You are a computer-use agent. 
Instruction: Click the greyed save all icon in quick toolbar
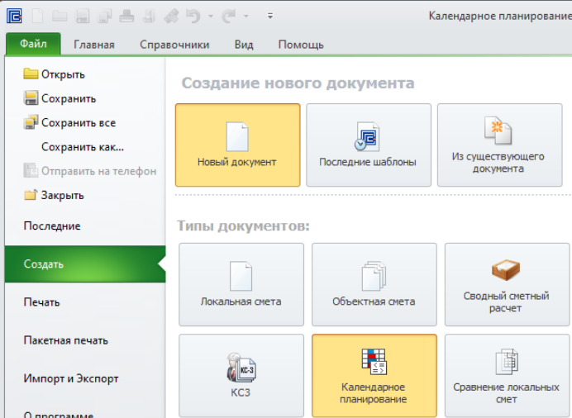(x=104, y=16)
